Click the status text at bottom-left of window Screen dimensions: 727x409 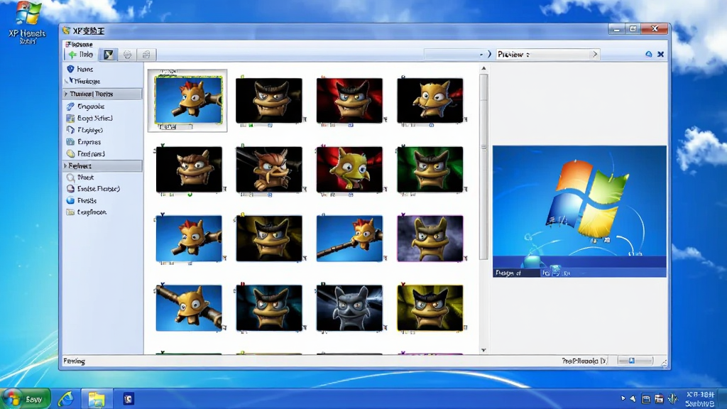[x=74, y=361]
